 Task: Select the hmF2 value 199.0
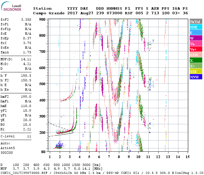coord(26,97)
